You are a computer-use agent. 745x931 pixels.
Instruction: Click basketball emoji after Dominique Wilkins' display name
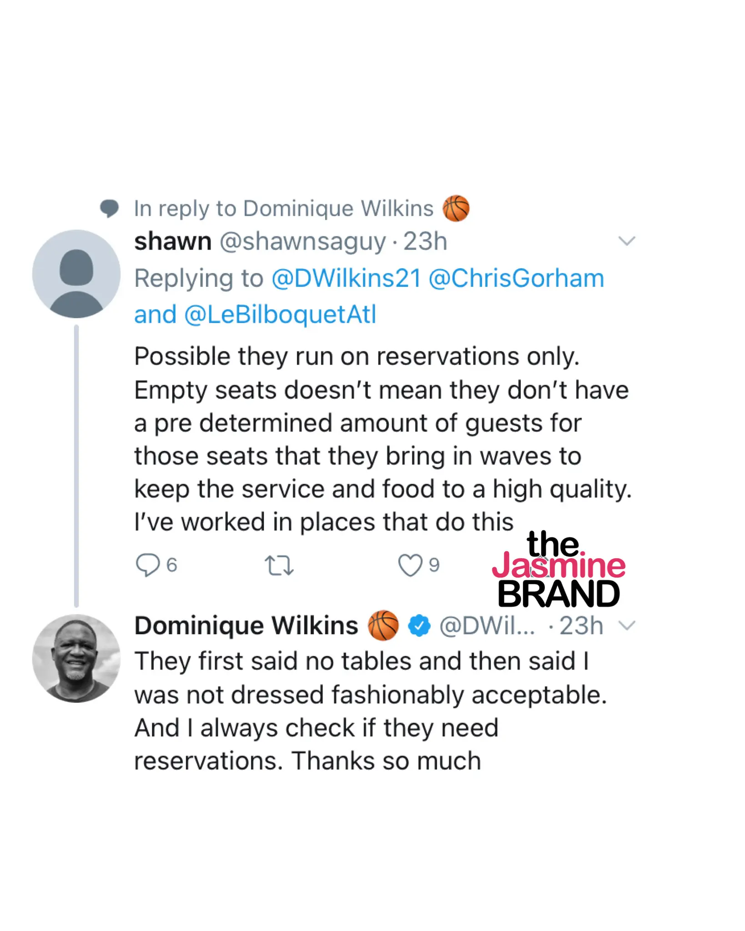[383, 626]
